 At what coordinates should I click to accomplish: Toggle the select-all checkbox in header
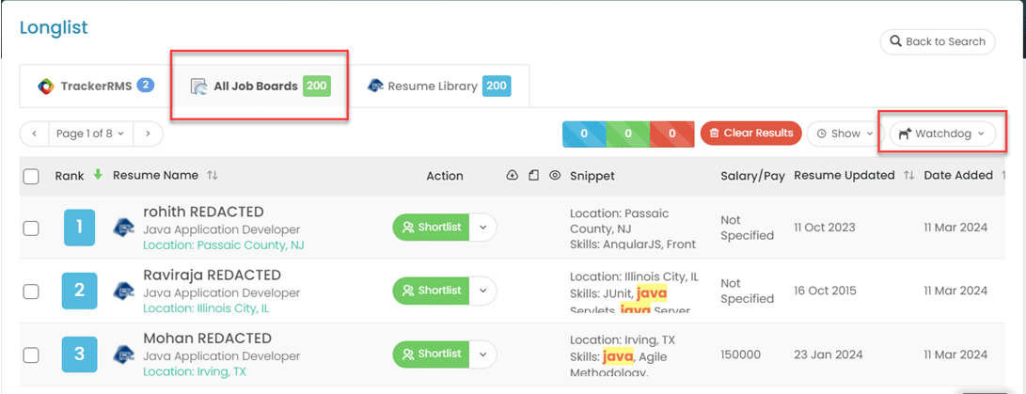31,176
